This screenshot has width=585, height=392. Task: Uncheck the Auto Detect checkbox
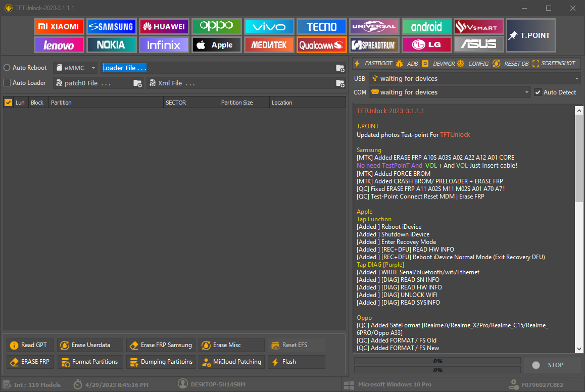tap(538, 92)
